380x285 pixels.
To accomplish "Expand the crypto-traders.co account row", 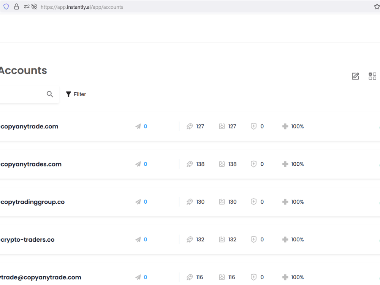I will point(27,239).
